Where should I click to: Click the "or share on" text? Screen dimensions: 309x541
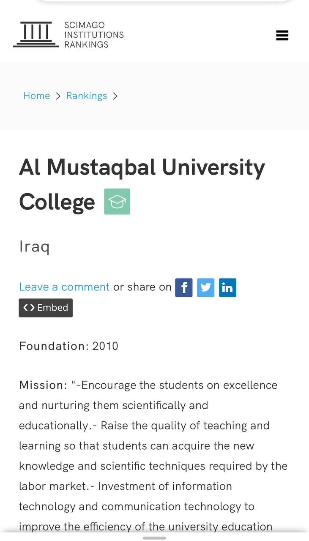142,287
